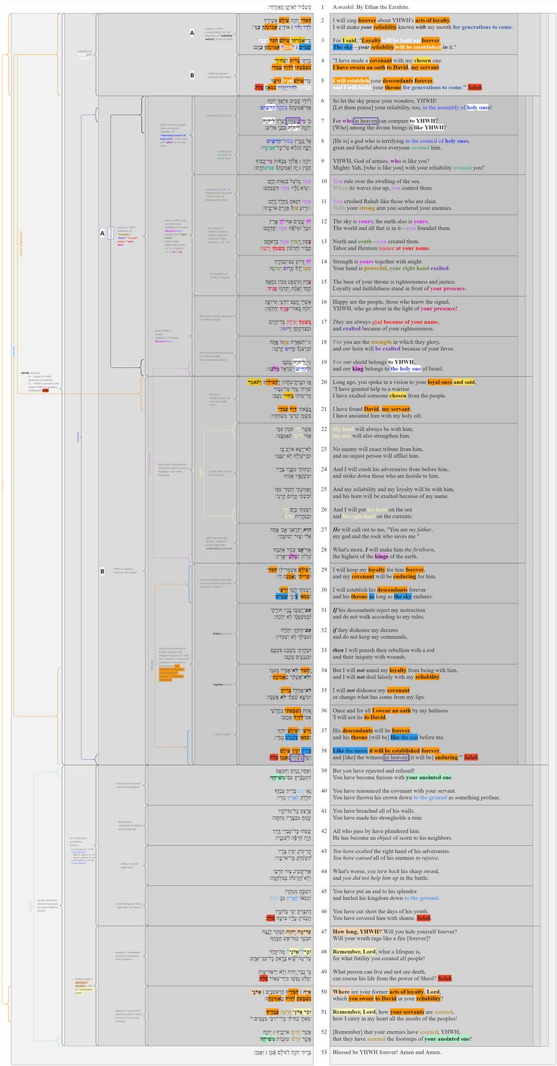Select the large "A" section marker near verse 13
The height and width of the screenshot is (1066, 557).
(103, 233)
